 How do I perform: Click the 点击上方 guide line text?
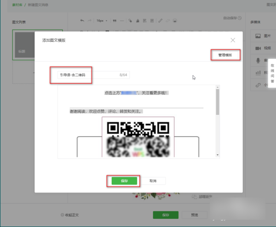tap(137, 93)
